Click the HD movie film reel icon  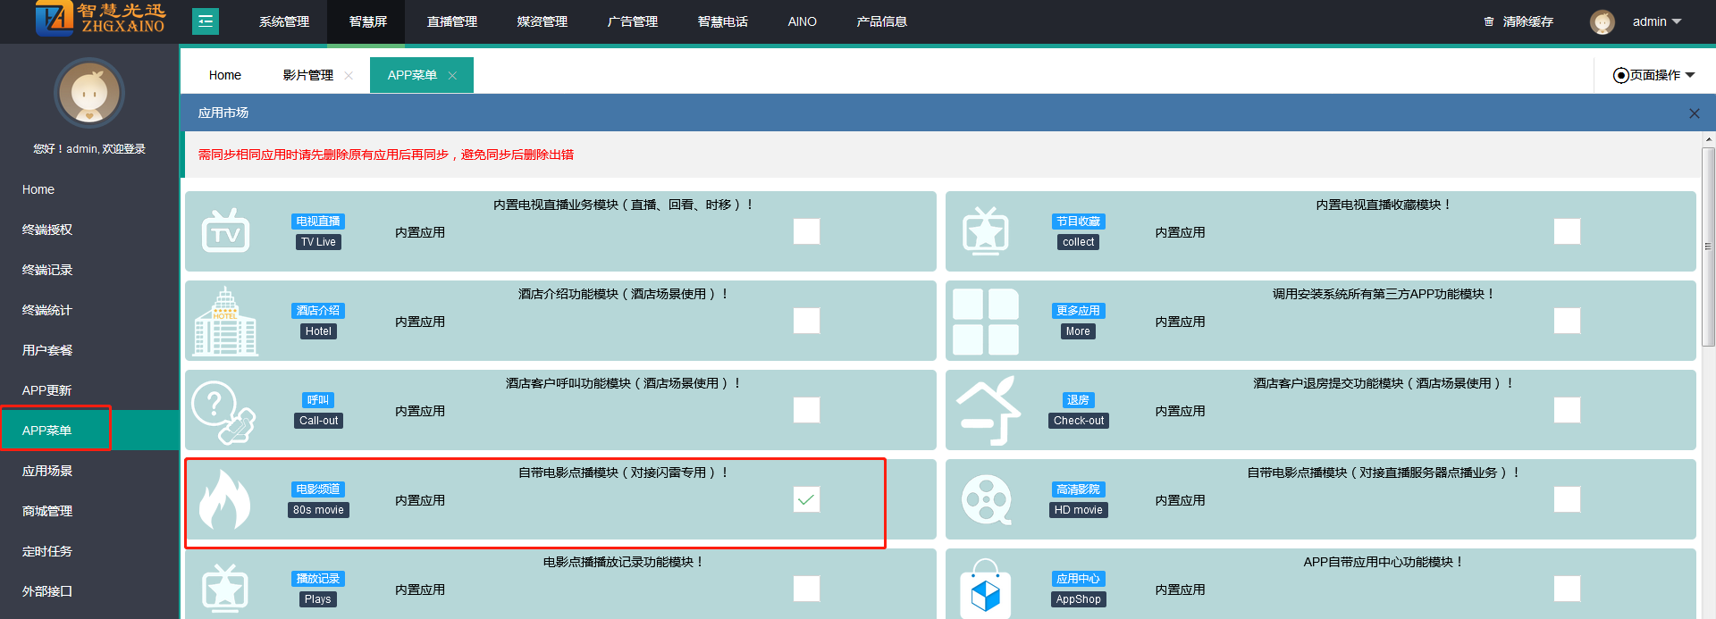pos(986,500)
